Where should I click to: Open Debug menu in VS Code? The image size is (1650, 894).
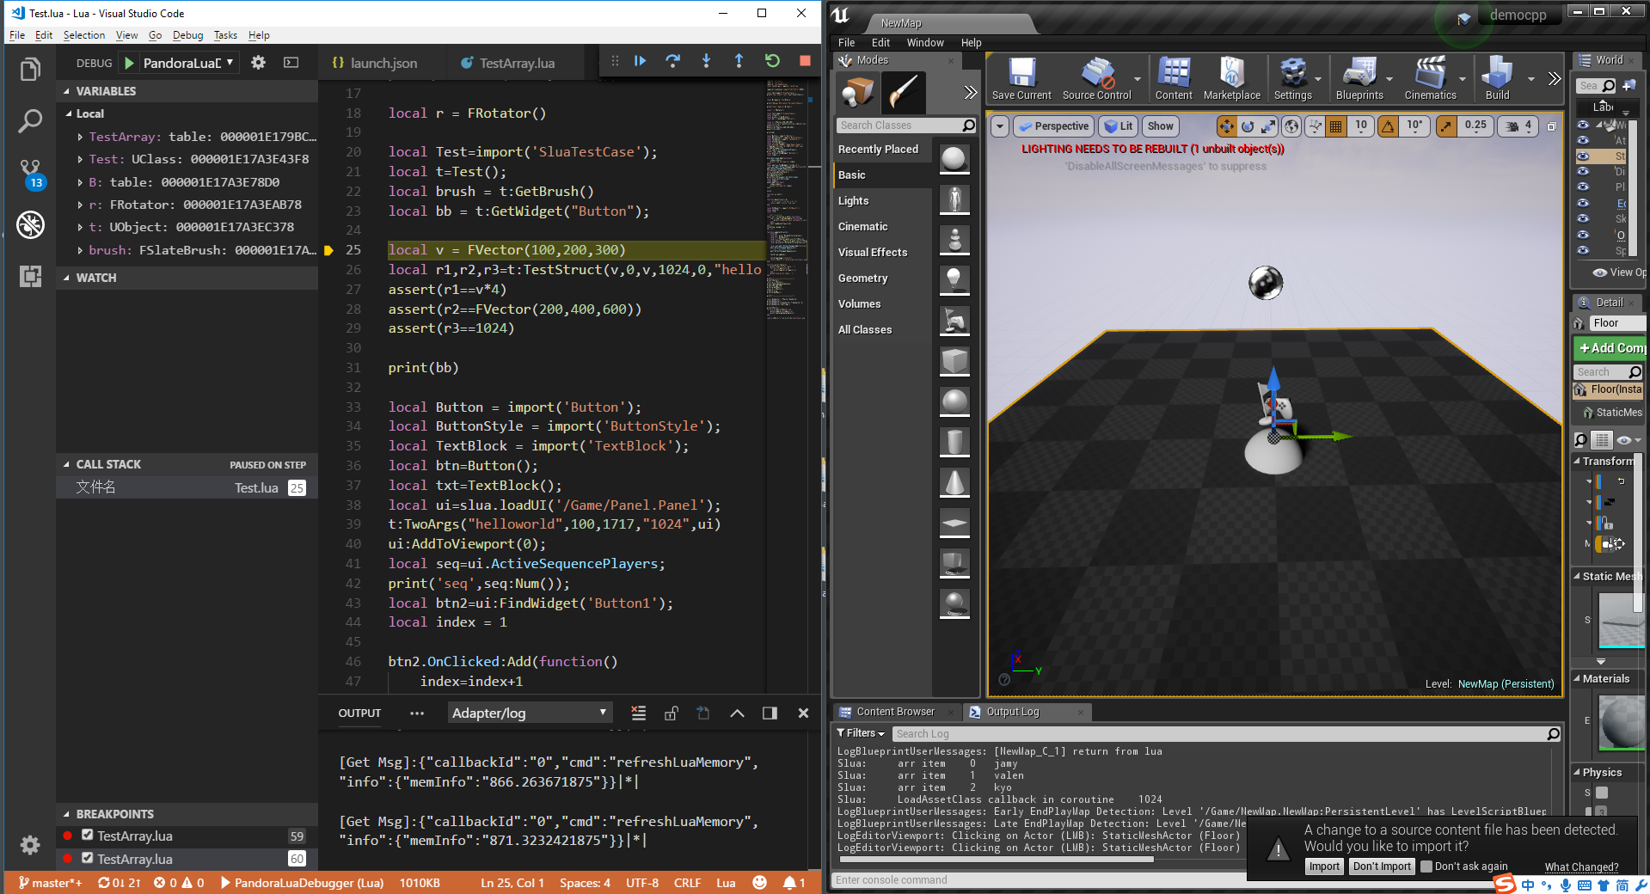[187, 35]
